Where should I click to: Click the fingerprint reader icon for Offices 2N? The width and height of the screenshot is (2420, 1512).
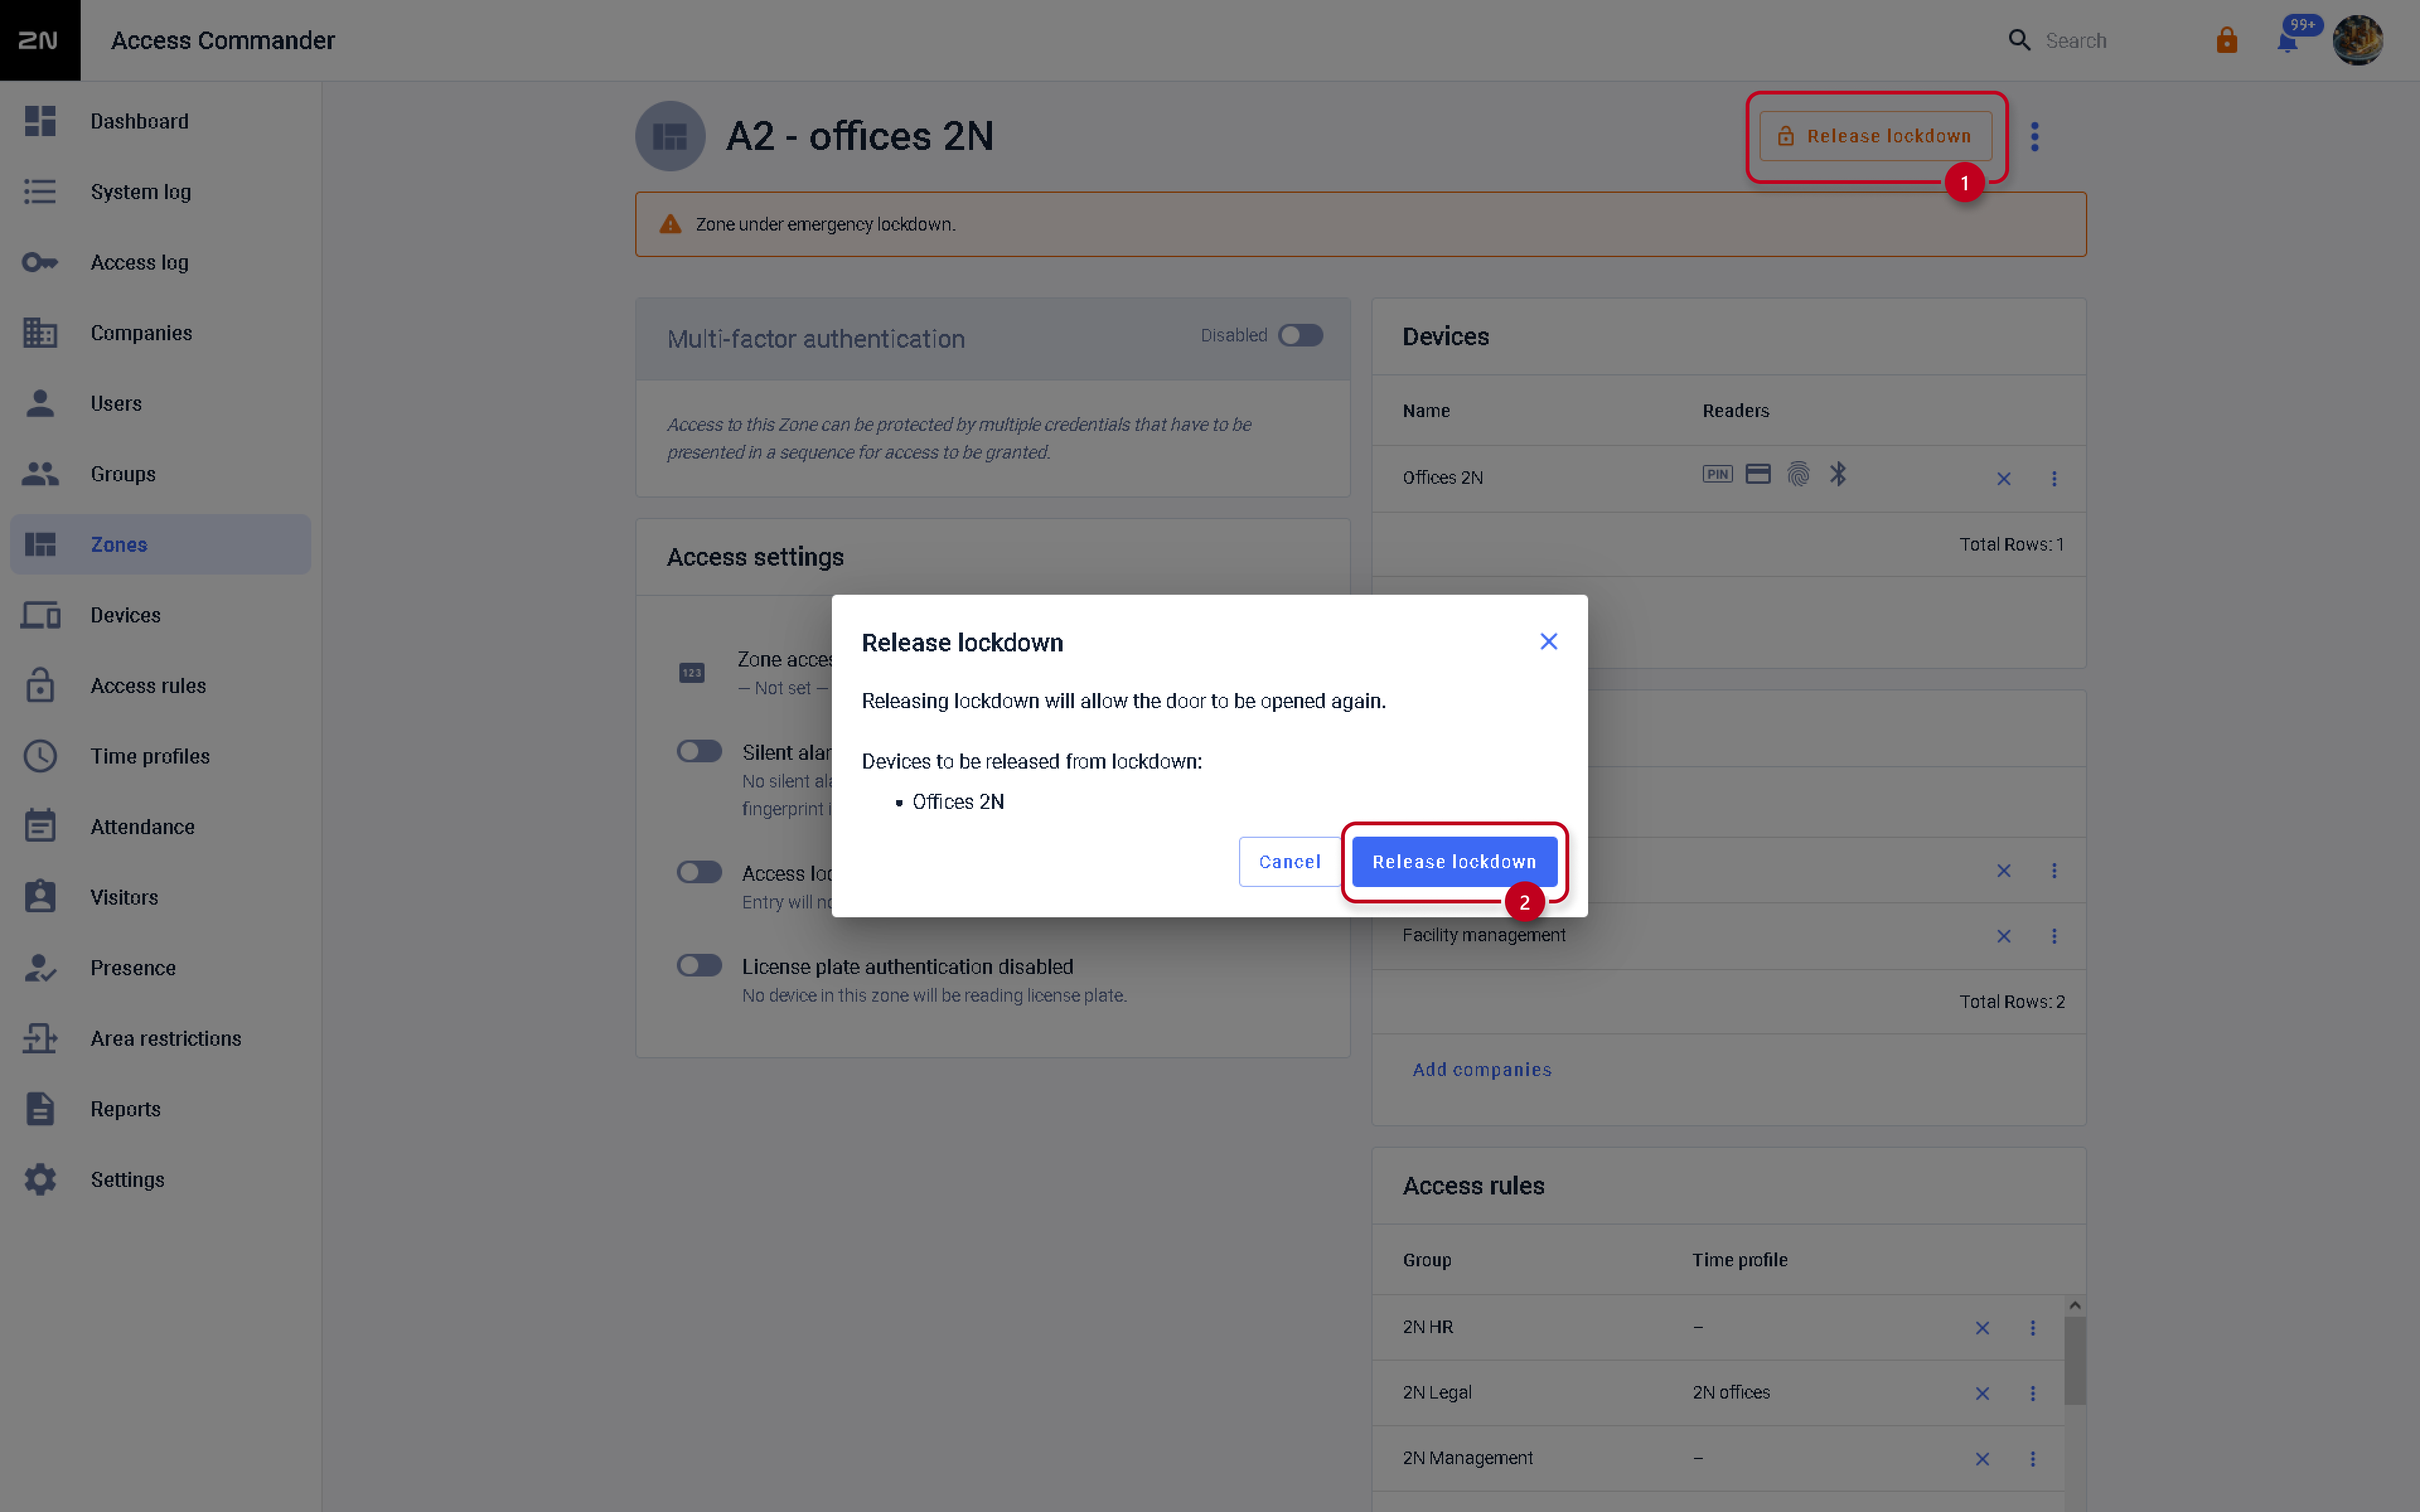click(x=1798, y=474)
